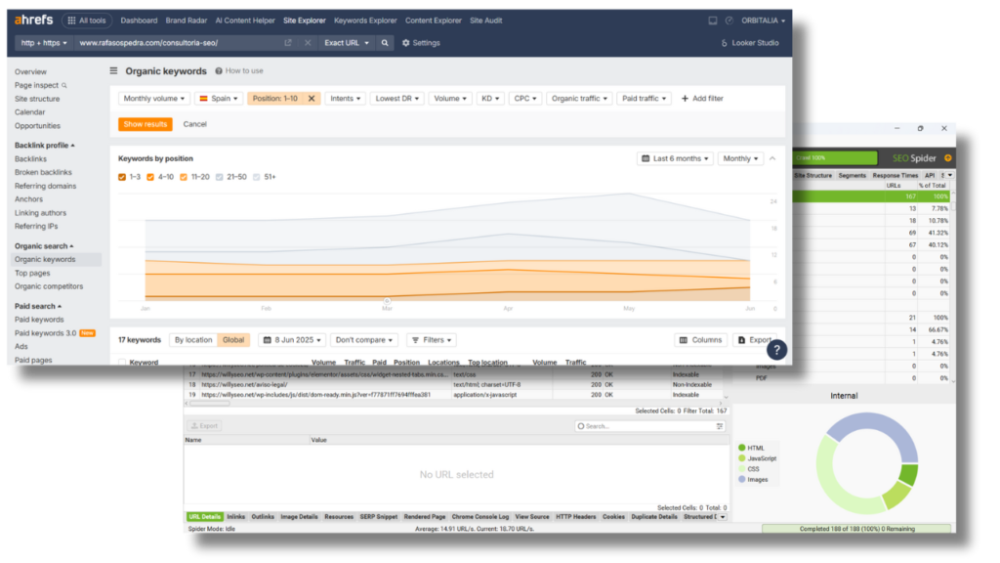Image resolution: width=1000 pixels, height=563 pixels.
Task: Open the Spain country dropdown
Action: tap(218, 99)
